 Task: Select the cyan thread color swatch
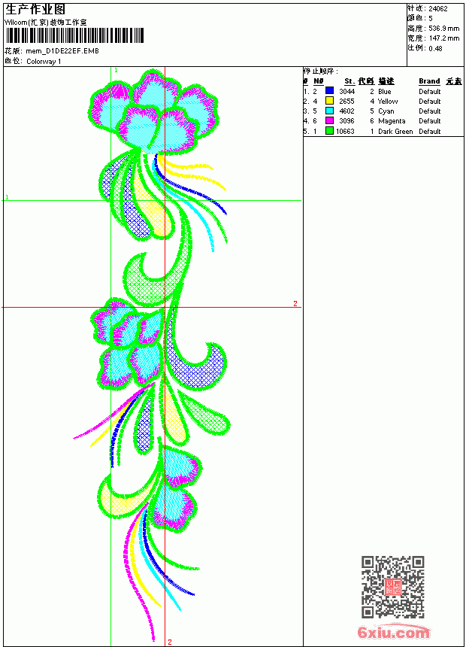[329, 111]
